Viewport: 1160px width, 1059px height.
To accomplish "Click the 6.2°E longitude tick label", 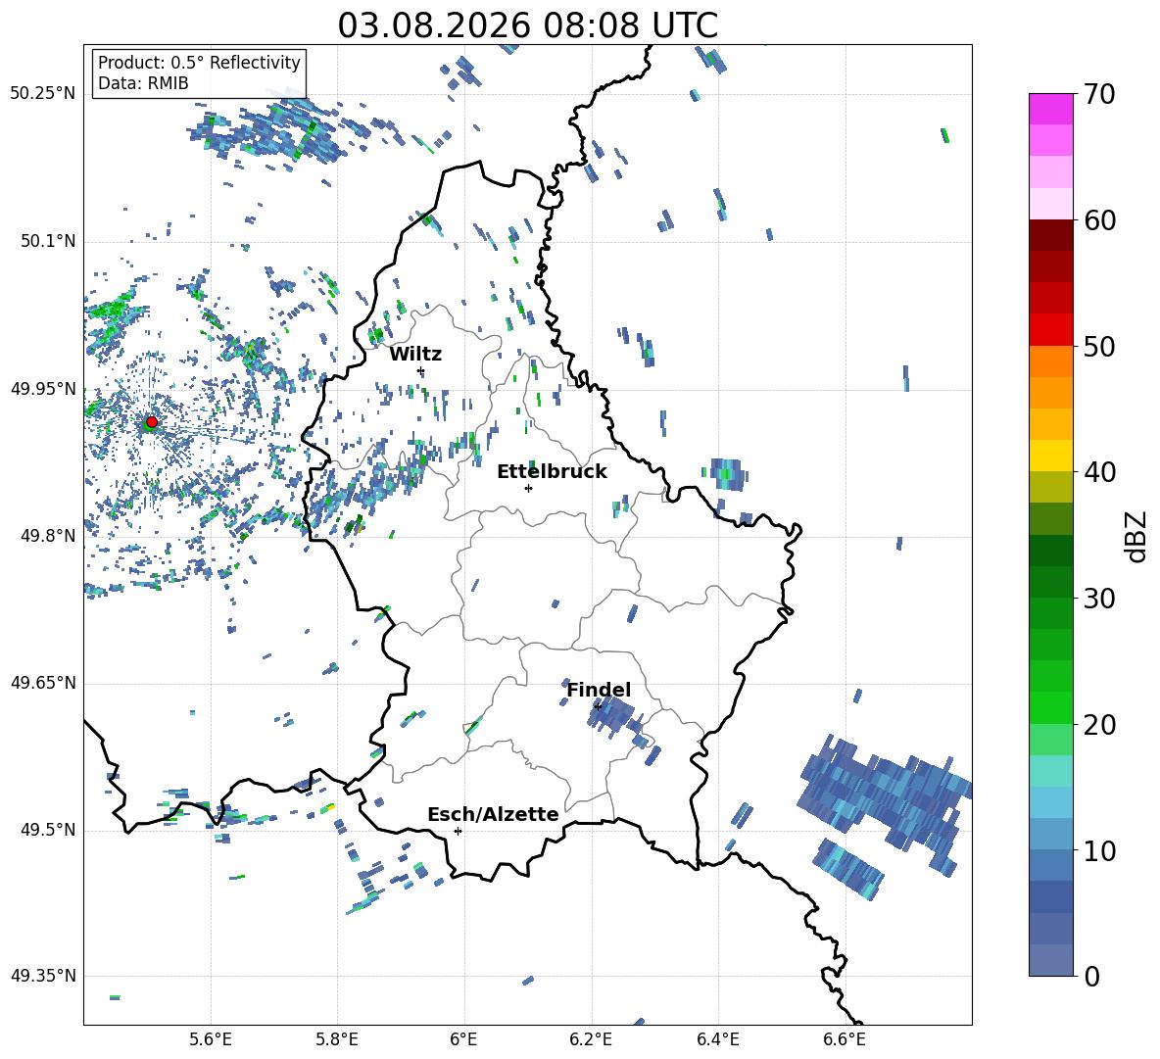I will pyautogui.click(x=591, y=1039).
